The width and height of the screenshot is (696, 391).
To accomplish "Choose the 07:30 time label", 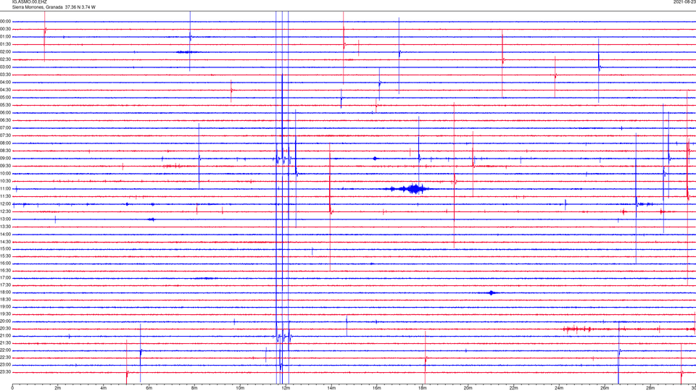I will click(x=6, y=135).
